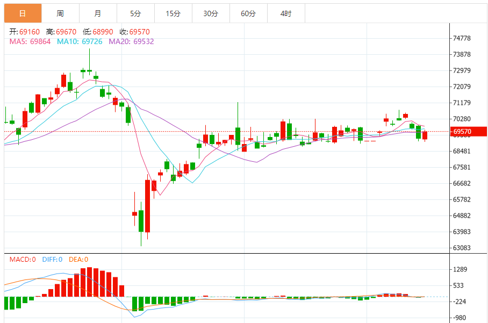The image size is (488, 323).
Task: Select the 日 daily chart tab
Action: point(23,13)
